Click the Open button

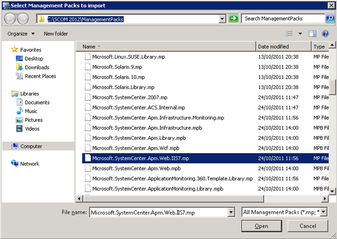point(261,226)
